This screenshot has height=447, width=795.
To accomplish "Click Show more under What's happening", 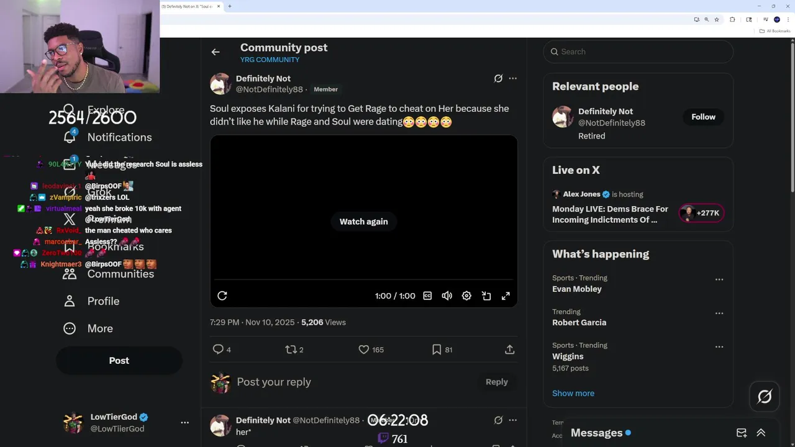I will (573, 393).
